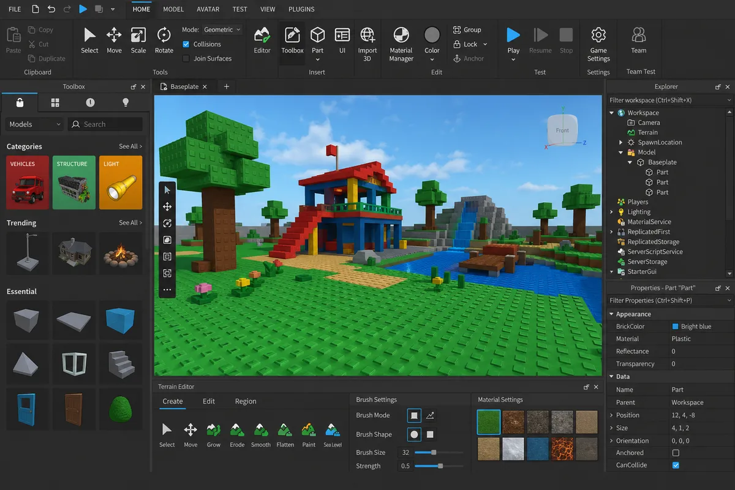
Task: Open the Lock dropdown arrow
Action: tap(485, 44)
